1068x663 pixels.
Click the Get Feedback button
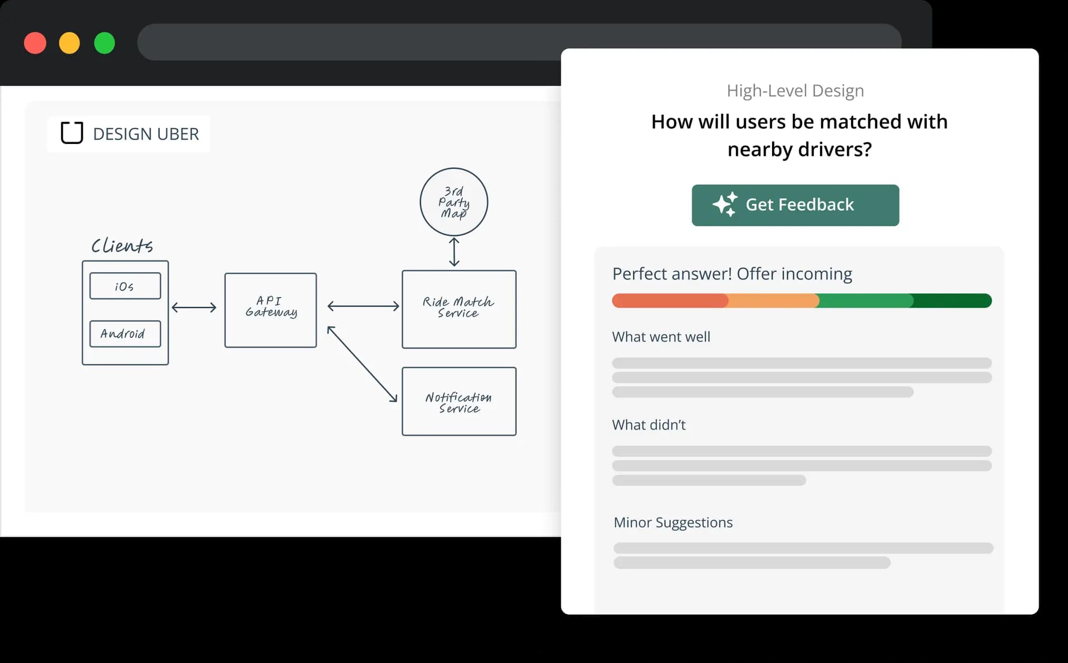tap(795, 205)
